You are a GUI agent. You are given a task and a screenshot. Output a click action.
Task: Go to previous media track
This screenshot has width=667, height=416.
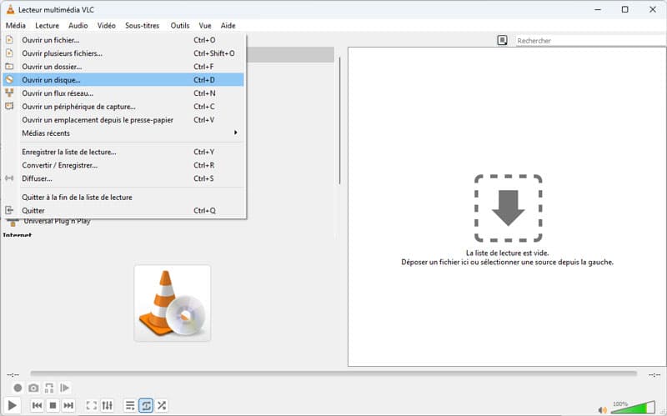pos(38,405)
